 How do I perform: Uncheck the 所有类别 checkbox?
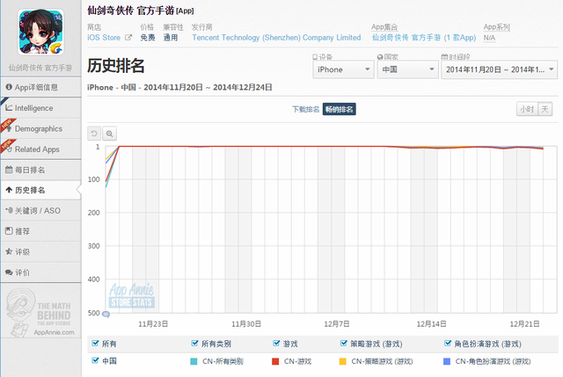coord(194,344)
